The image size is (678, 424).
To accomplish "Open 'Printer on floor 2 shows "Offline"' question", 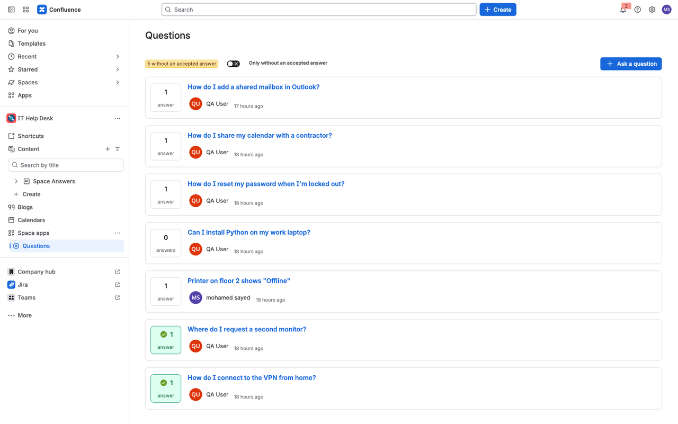I will 239,281.
